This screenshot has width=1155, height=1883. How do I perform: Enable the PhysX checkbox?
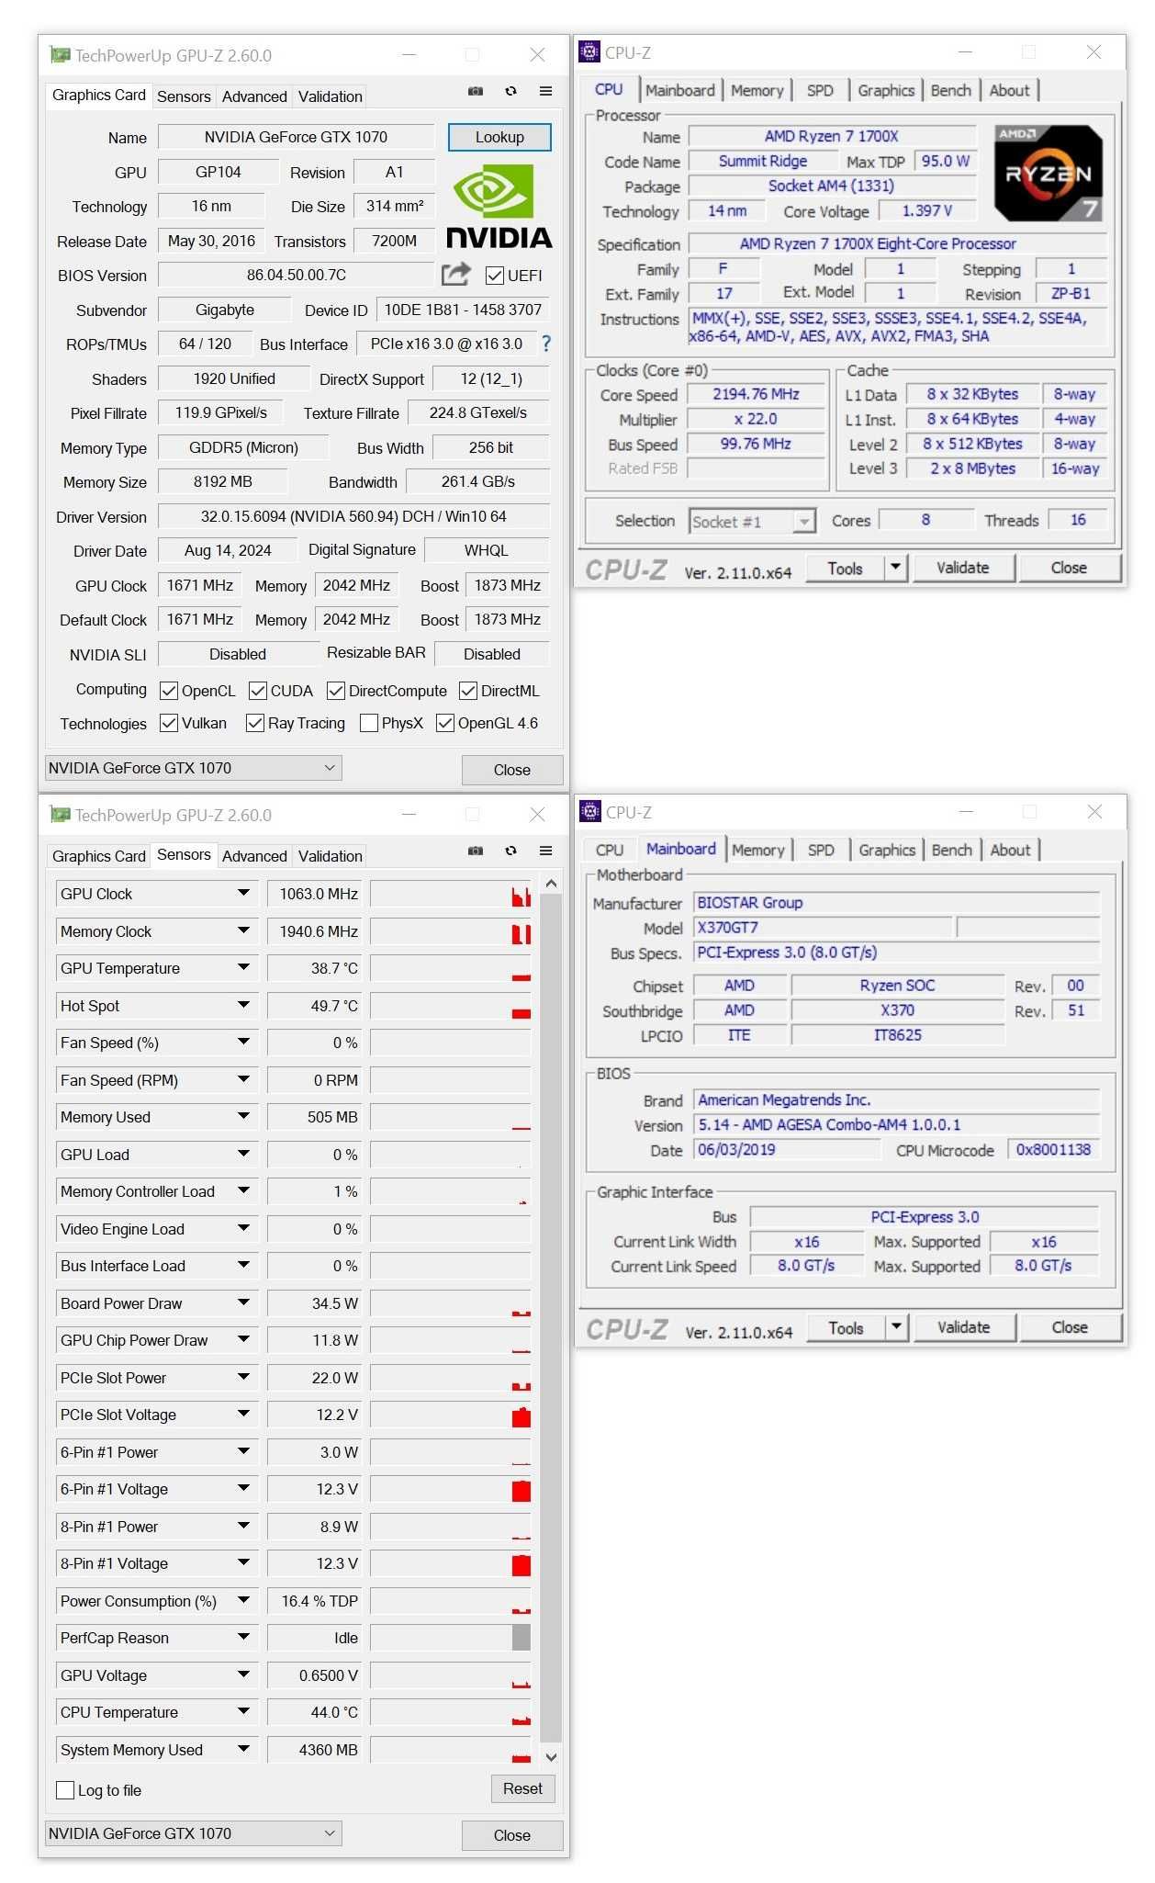point(369,723)
